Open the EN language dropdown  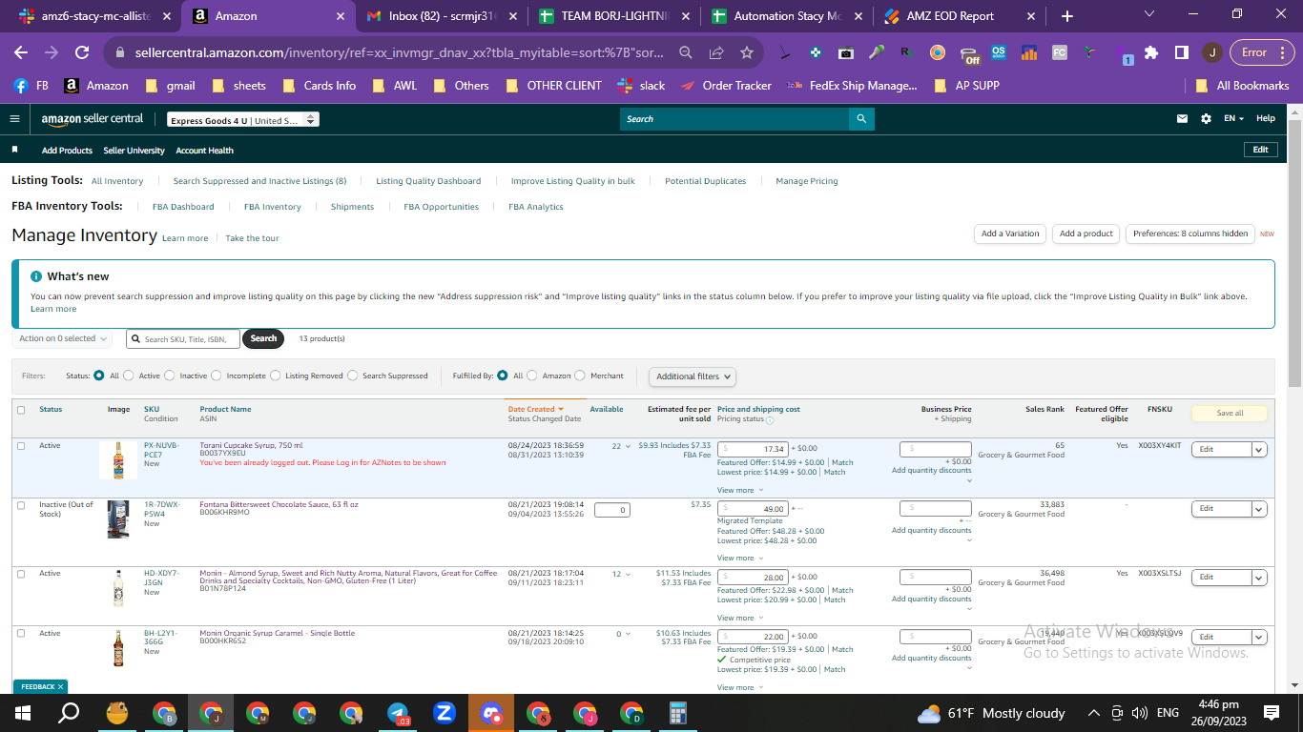point(1234,119)
